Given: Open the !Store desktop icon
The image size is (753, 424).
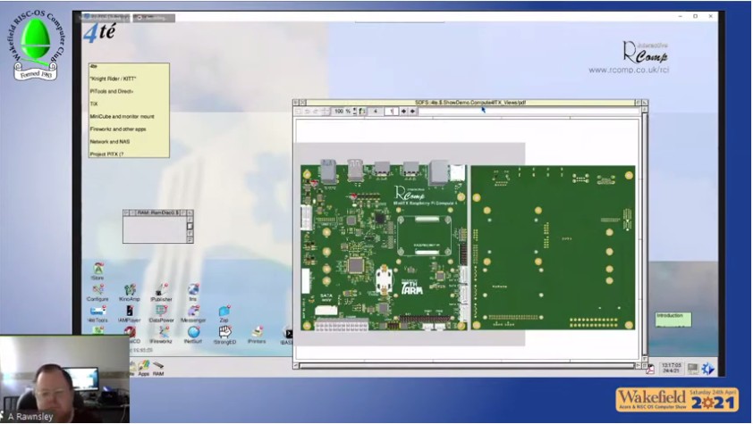Looking at the screenshot, I should (98, 270).
